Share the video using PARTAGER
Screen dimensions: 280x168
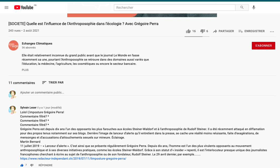click(223, 31)
